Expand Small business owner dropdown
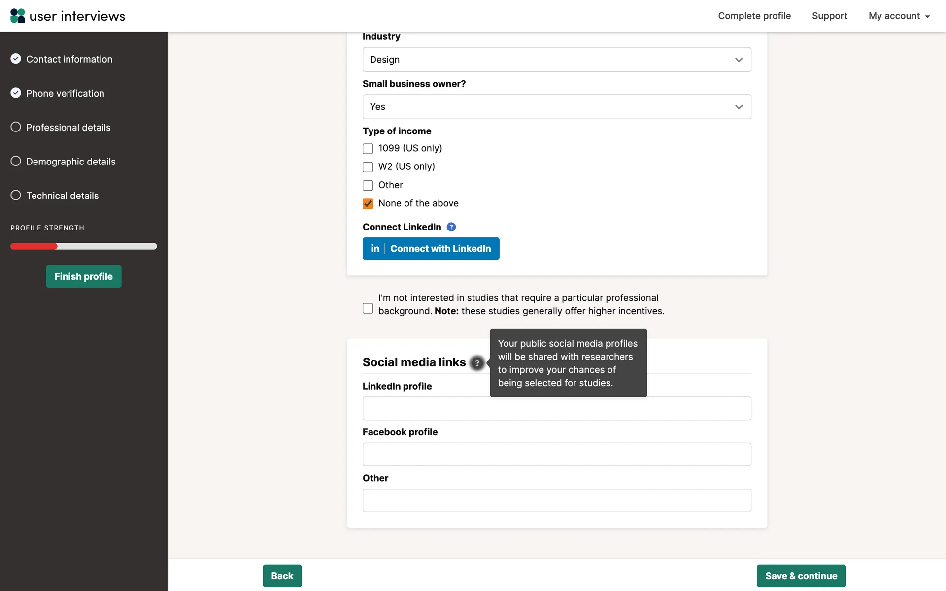The height and width of the screenshot is (591, 946). click(556, 107)
